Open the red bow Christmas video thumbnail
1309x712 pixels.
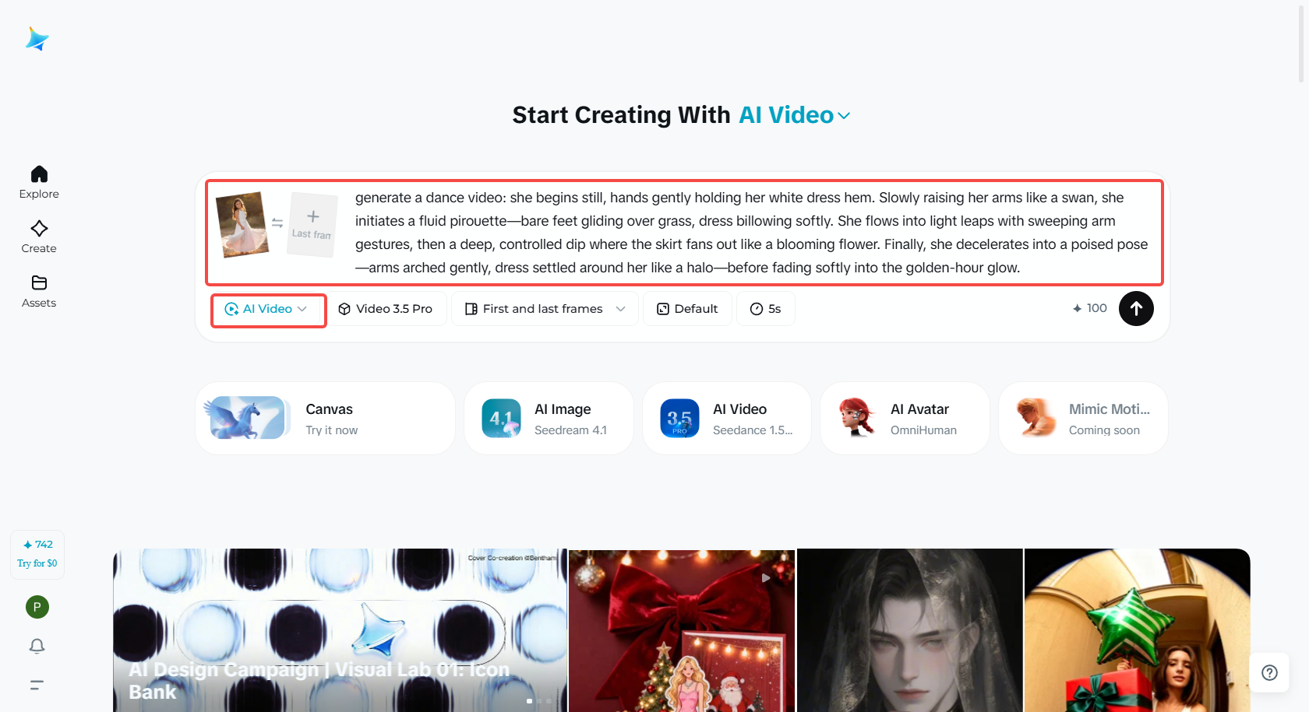[682, 630]
